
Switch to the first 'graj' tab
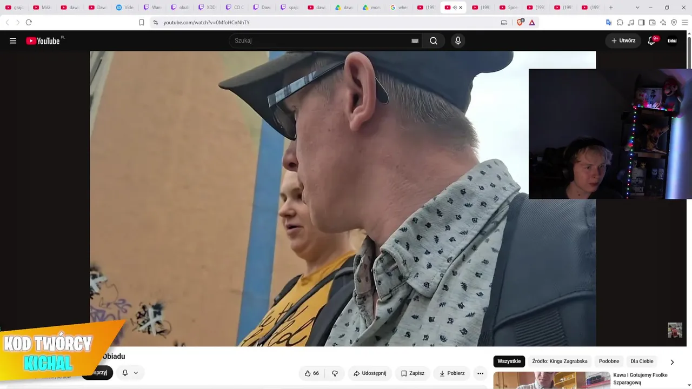pyautogui.click(x=15, y=8)
